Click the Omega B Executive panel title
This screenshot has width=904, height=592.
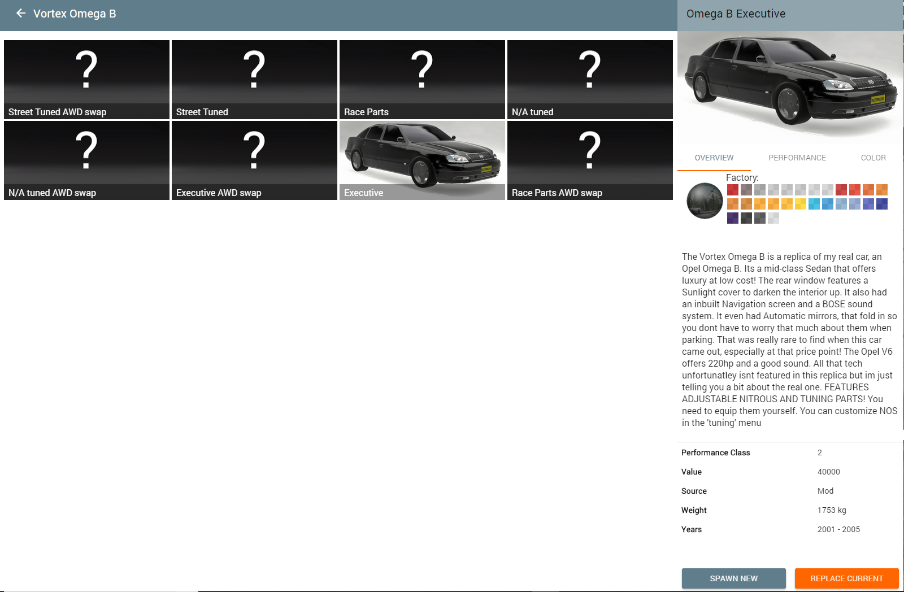736,14
